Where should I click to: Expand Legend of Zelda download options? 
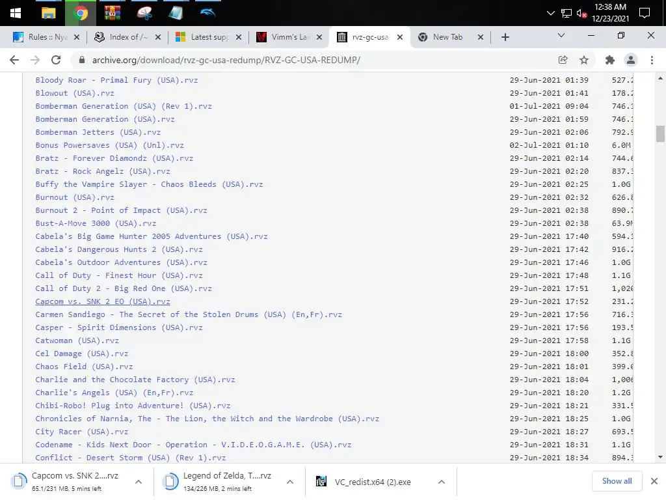coord(290,482)
